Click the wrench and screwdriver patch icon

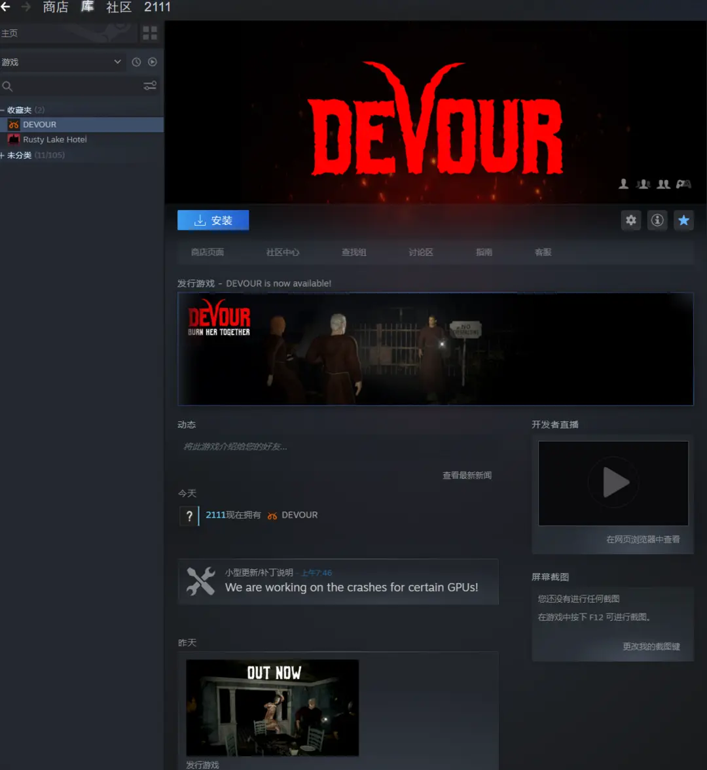pyautogui.click(x=200, y=582)
